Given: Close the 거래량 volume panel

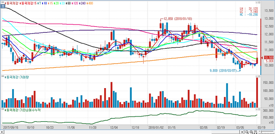Looking at the screenshot, I should (259, 77).
